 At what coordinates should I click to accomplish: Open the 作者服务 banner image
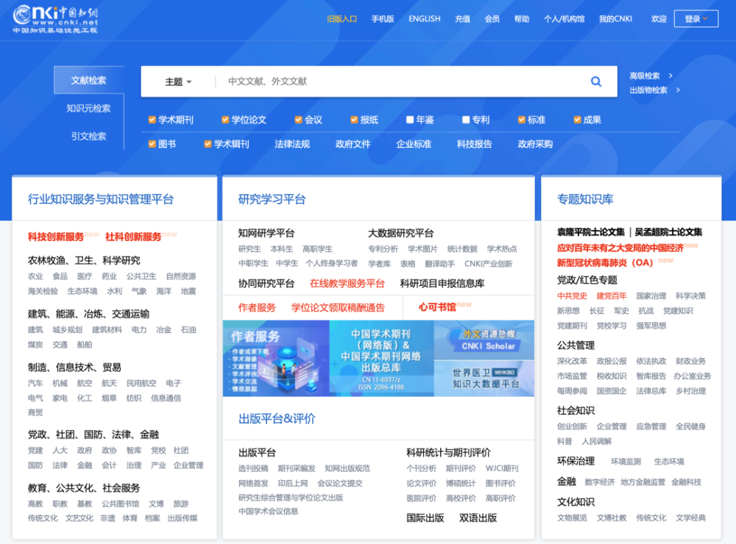pos(276,358)
